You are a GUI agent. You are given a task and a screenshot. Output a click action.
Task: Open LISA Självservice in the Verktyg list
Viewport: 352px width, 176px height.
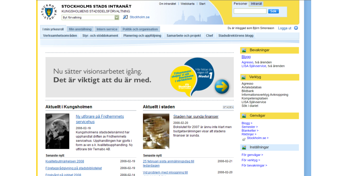click(x=254, y=102)
